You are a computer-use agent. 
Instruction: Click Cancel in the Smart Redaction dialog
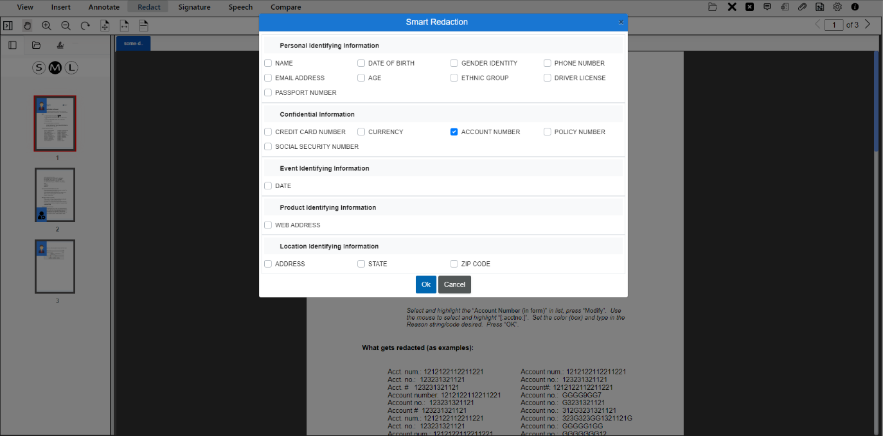tap(454, 284)
